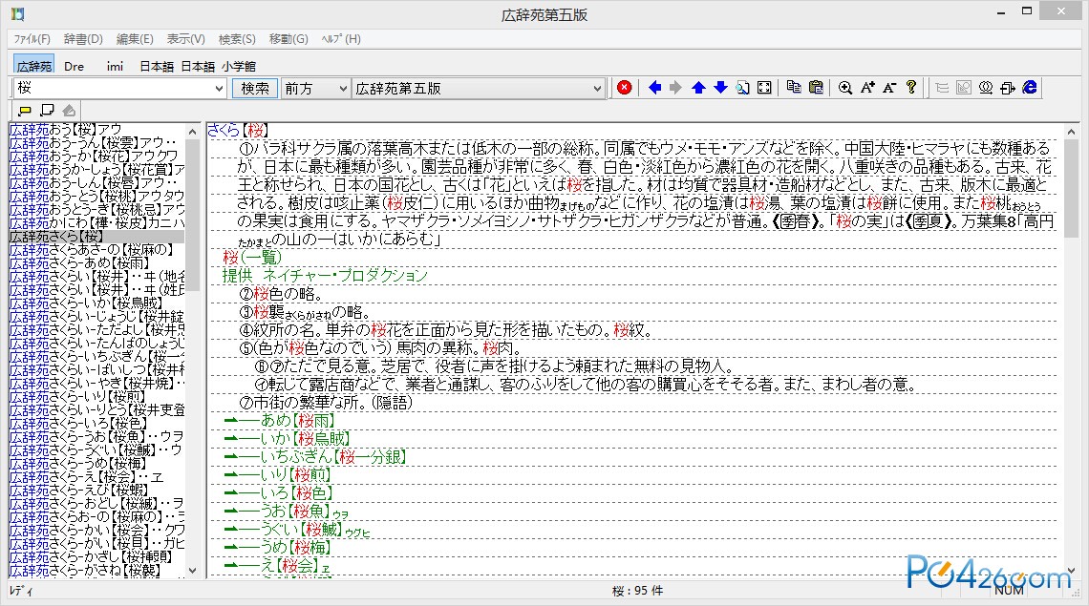Image resolution: width=1089 pixels, height=606 pixels.
Task: Follow the ──うめ【桜梅】 sub-entry link
Action: coord(278,547)
